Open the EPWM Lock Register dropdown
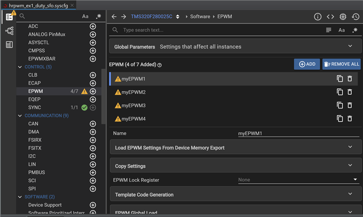 coord(356,180)
